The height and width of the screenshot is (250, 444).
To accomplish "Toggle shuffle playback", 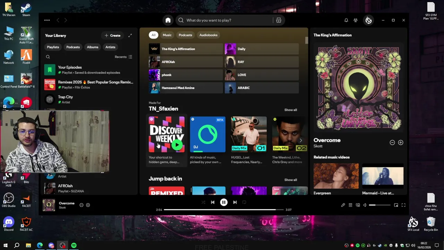I will [203, 202].
